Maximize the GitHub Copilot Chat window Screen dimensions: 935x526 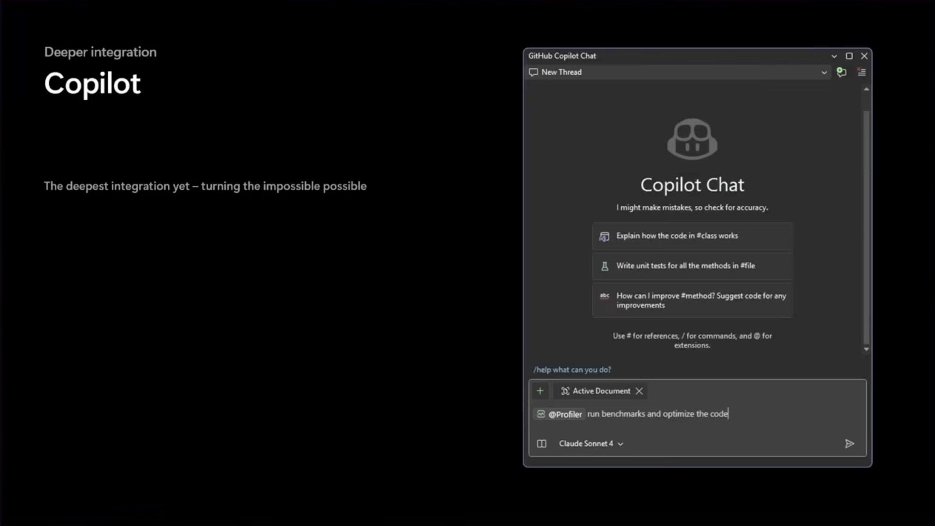[849, 56]
